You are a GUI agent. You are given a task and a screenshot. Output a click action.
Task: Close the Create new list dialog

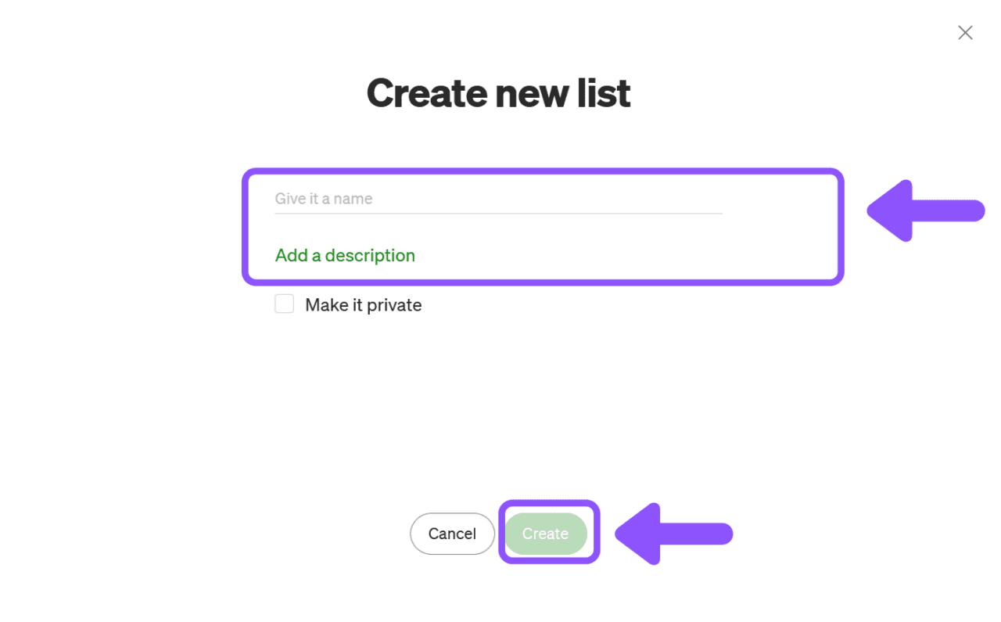pyautogui.click(x=964, y=32)
